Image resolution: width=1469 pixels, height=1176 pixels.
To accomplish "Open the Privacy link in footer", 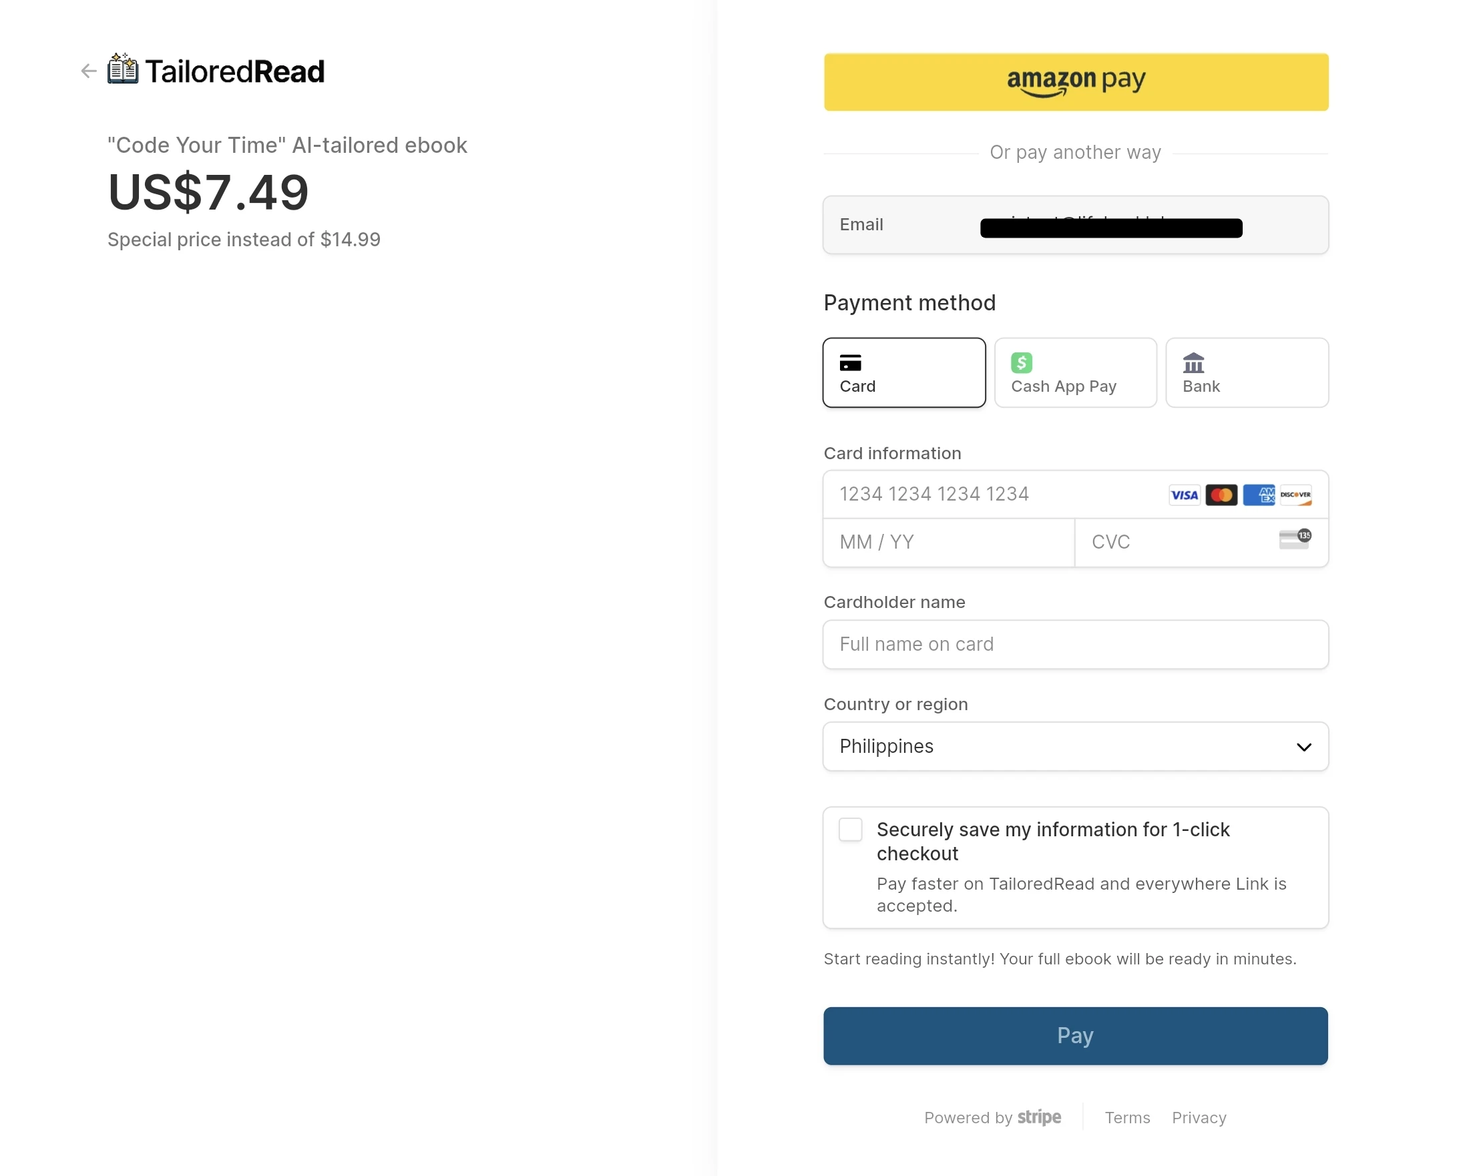I will [1199, 1117].
